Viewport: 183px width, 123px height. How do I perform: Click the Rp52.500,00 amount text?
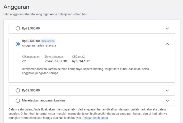(31, 90)
